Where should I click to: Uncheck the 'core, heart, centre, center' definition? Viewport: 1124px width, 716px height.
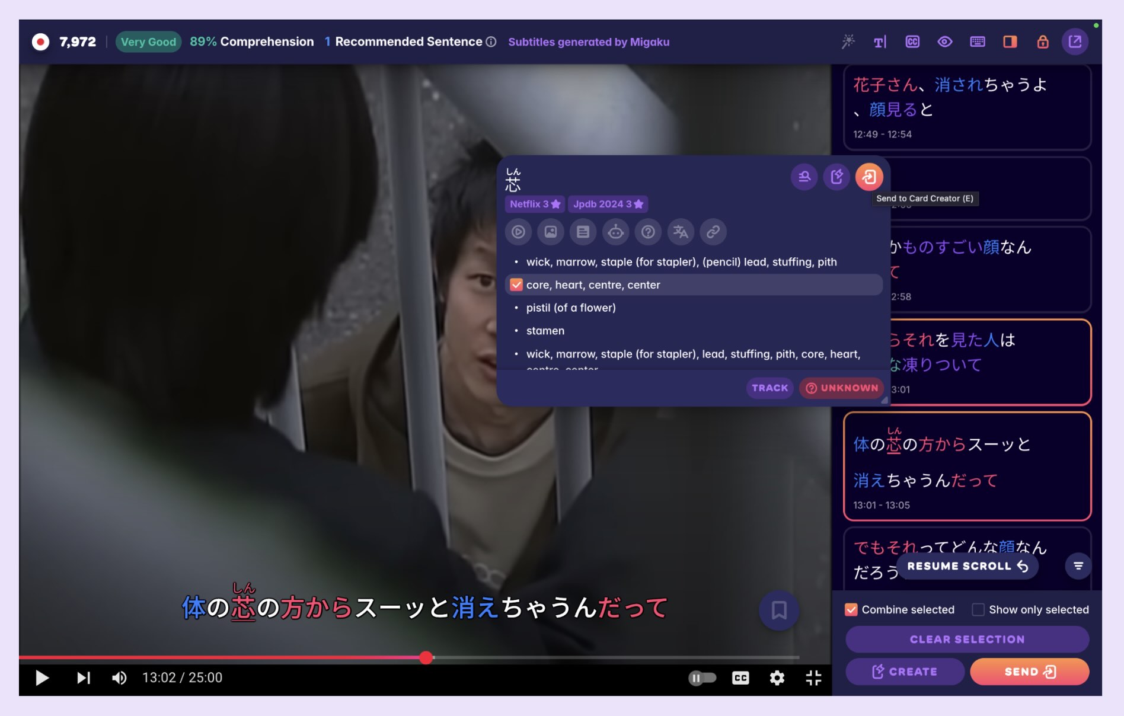point(516,285)
